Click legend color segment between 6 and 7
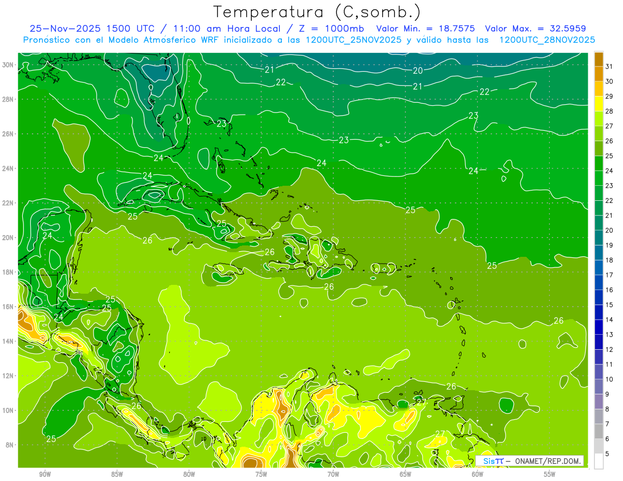 599,432
